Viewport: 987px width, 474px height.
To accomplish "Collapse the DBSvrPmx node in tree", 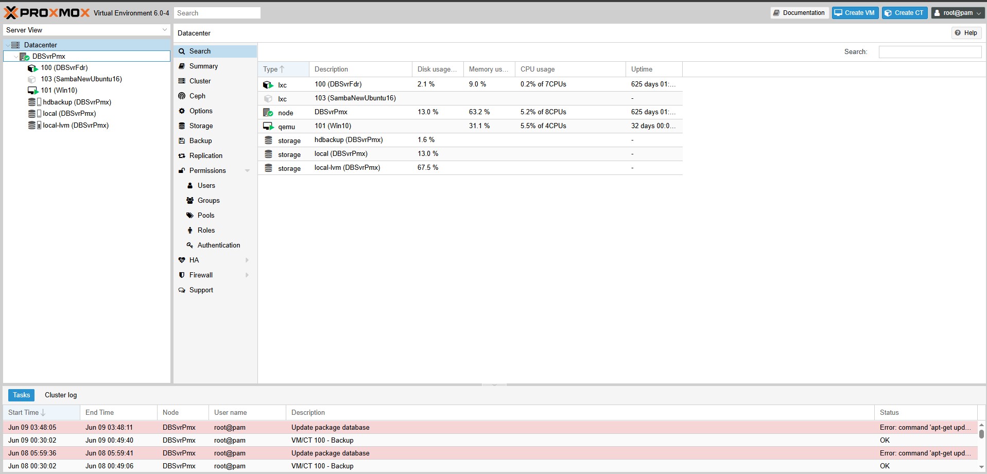I will point(16,57).
